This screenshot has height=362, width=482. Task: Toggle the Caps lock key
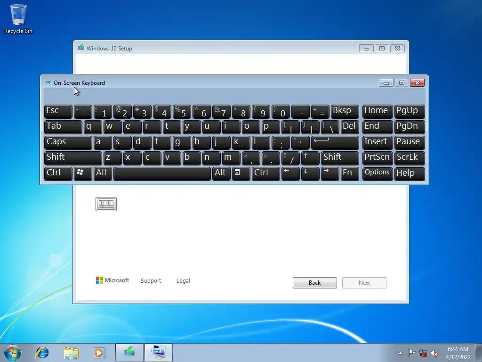68,143
